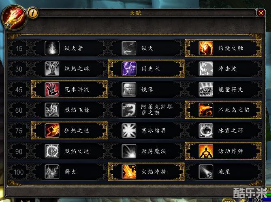
Task: Choose the 炽热之魂 talent icon
Action: (52, 69)
